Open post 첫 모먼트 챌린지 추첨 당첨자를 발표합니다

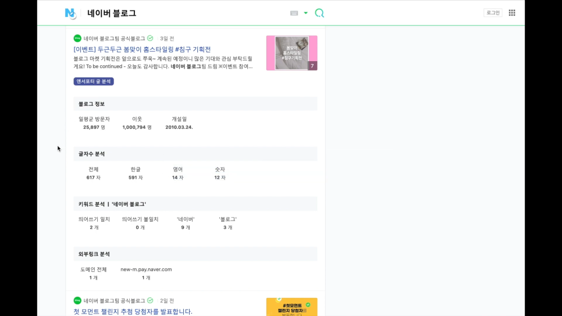click(133, 311)
